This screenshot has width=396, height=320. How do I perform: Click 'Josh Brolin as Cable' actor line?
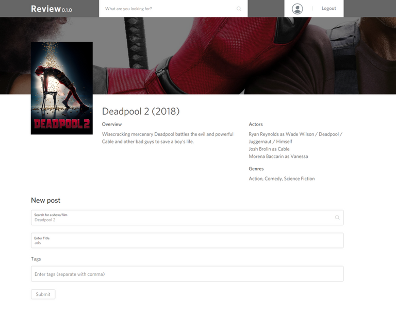coord(269,149)
